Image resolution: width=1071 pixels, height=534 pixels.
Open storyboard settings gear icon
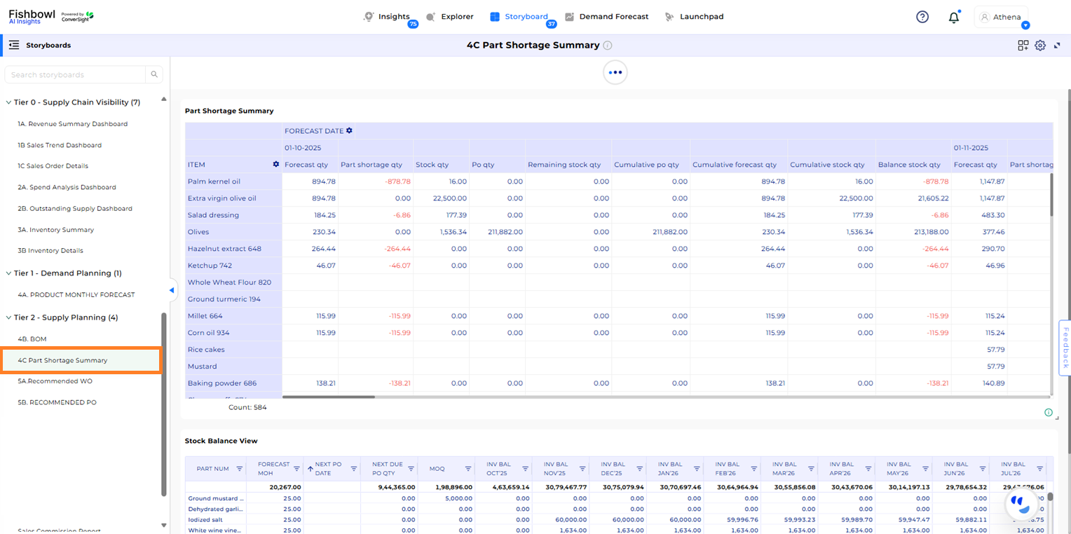coord(1040,46)
